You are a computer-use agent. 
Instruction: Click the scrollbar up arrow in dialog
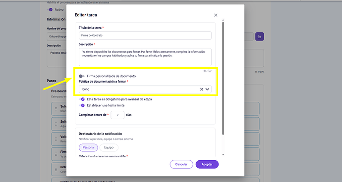pos(223,20)
